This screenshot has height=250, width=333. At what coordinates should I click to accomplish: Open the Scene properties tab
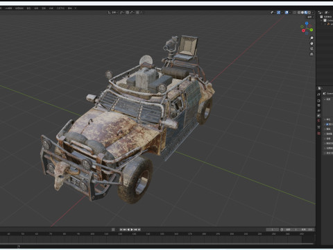[x=318, y=115]
